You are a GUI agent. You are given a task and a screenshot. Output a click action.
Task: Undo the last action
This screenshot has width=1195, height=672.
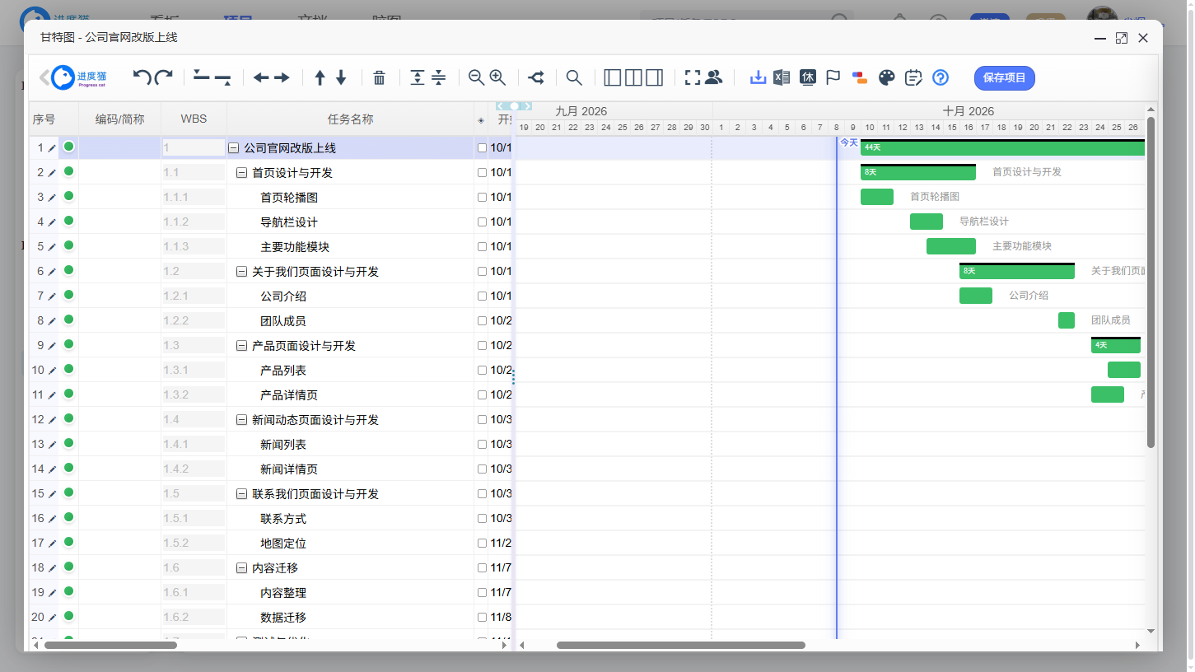pyautogui.click(x=142, y=77)
